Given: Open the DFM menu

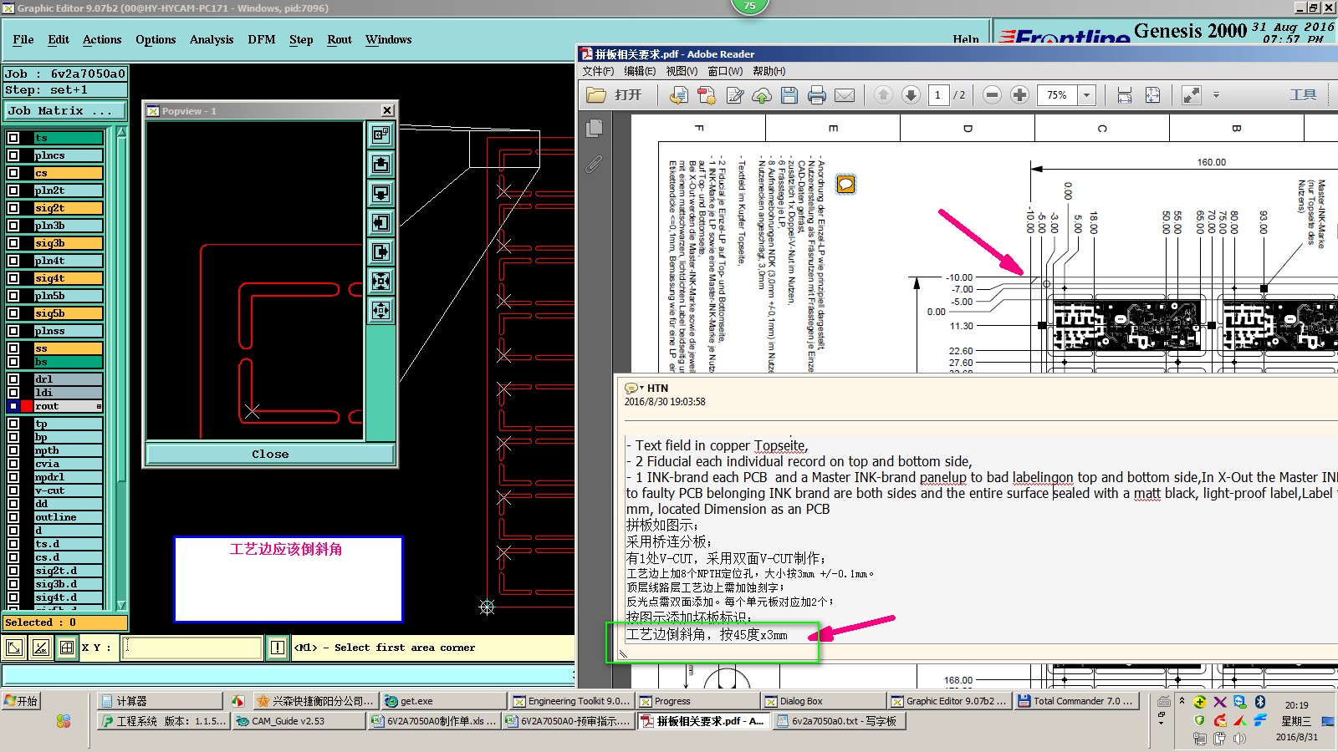Looking at the screenshot, I should 261,39.
